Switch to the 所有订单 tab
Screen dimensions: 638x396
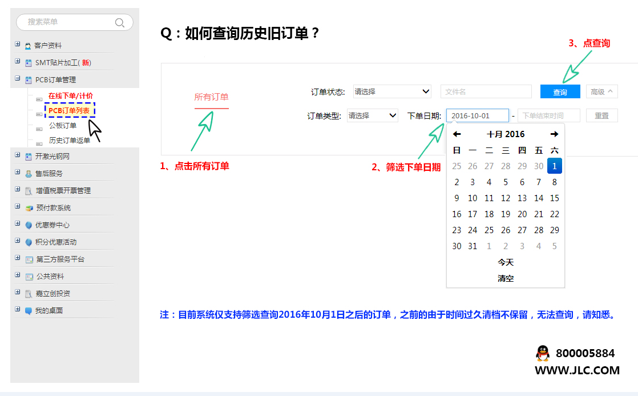211,97
